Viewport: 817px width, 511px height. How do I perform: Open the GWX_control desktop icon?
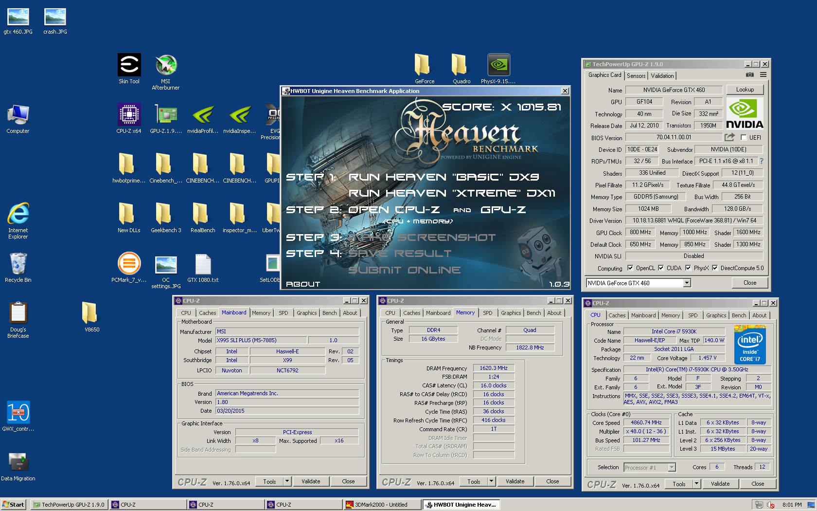tap(18, 416)
